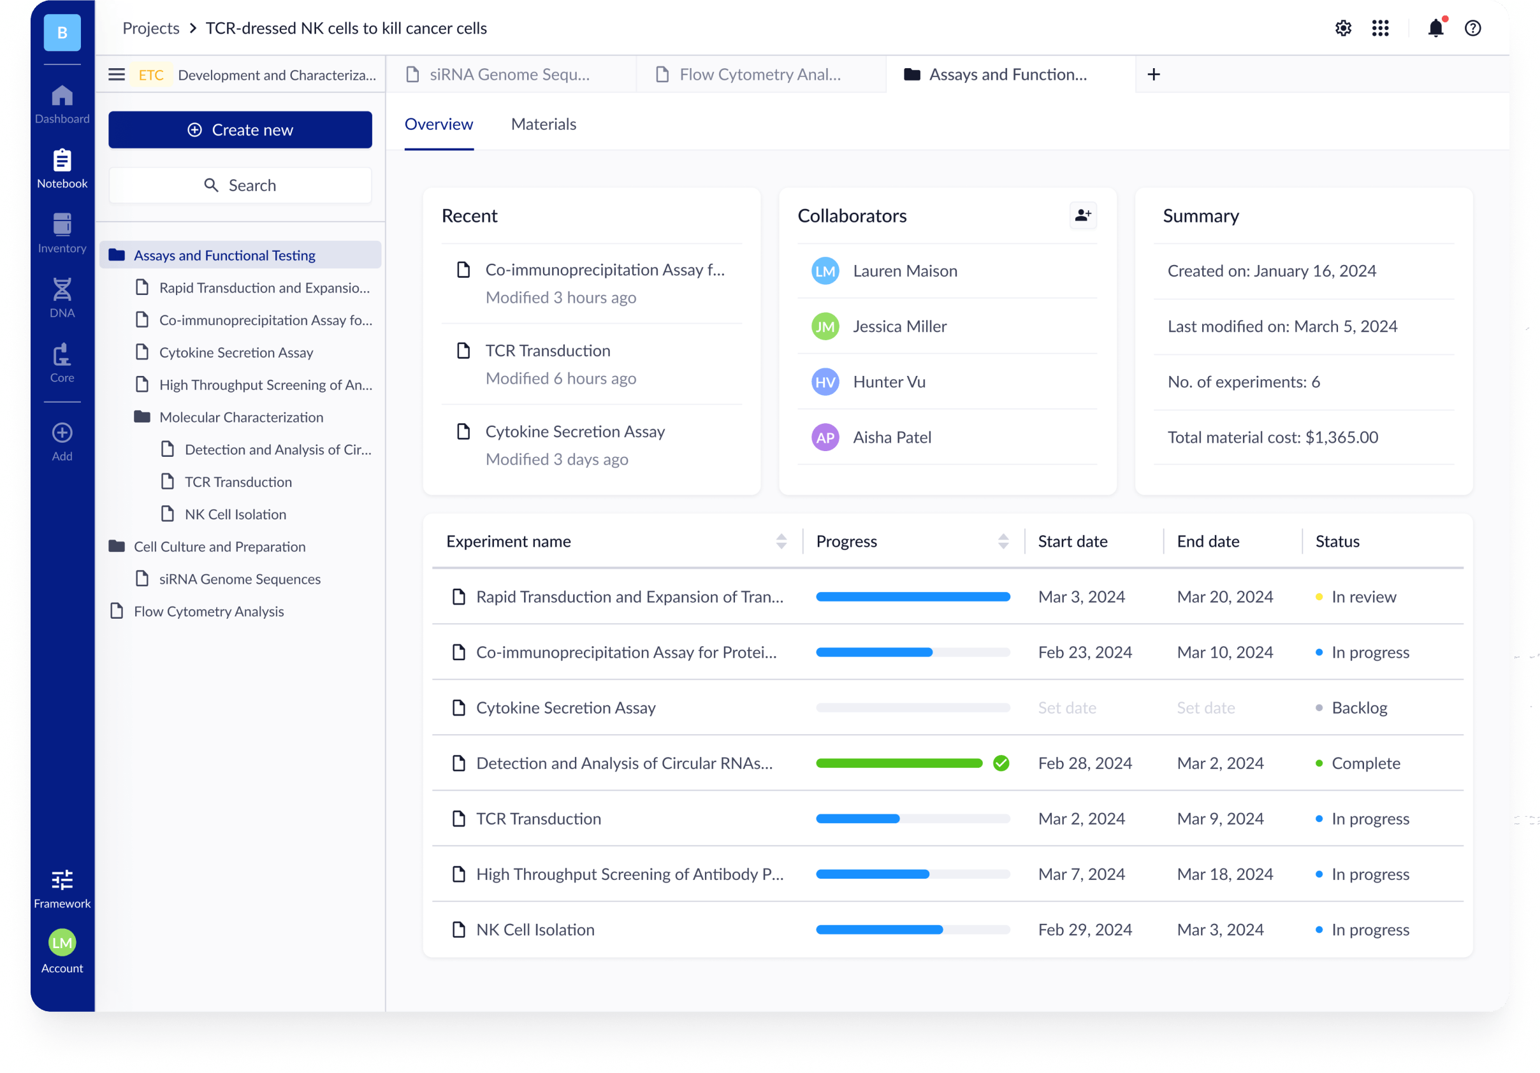Viewport: 1540px width, 1073px height.
Task: Open recent Cytokine Secretion Assay entry
Action: (x=592, y=445)
